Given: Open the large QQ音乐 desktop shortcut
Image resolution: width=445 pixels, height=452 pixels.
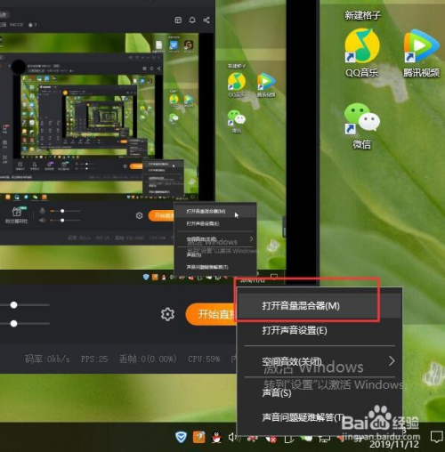Looking at the screenshot, I should click(362, 52).
